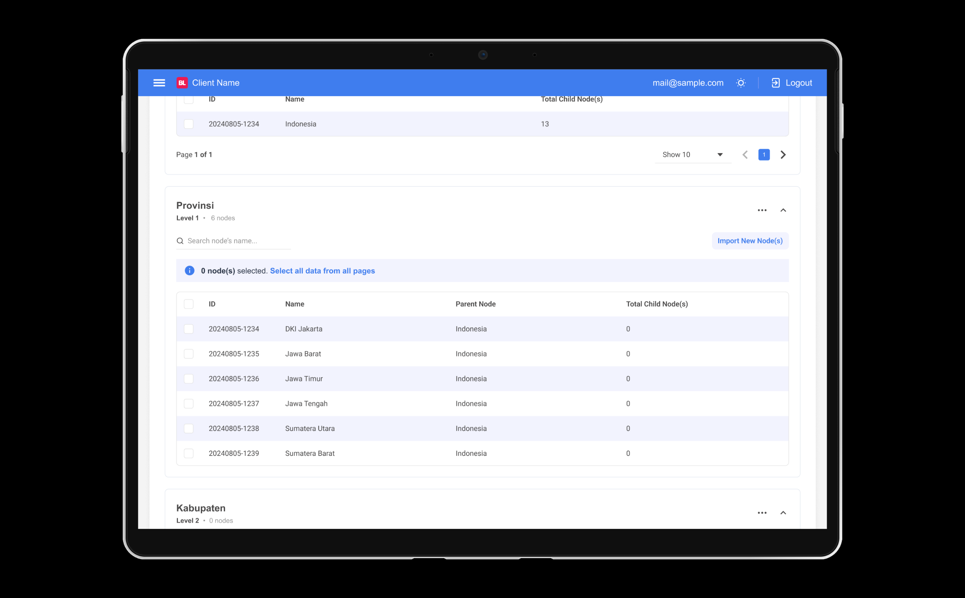Click Select all data from all pages
This screenshot has height=598, width=965.
click(322, 271)
